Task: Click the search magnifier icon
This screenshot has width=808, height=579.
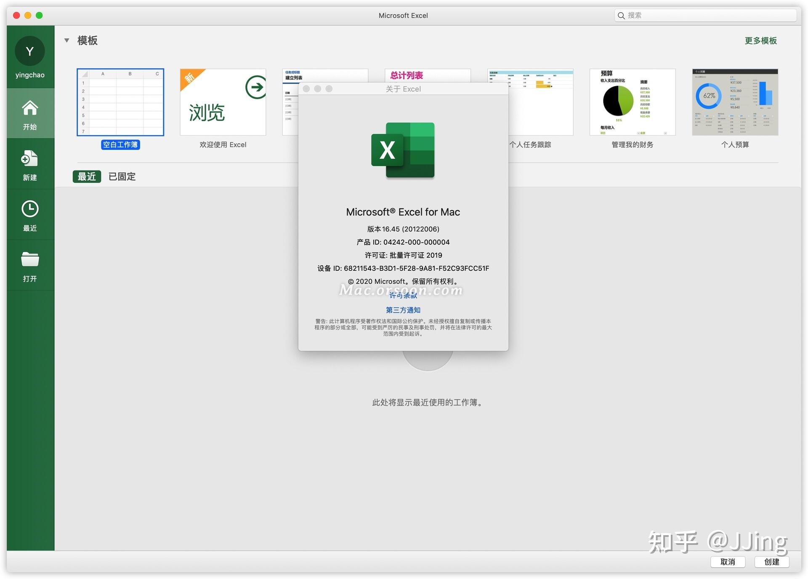Action: [621, 16]
